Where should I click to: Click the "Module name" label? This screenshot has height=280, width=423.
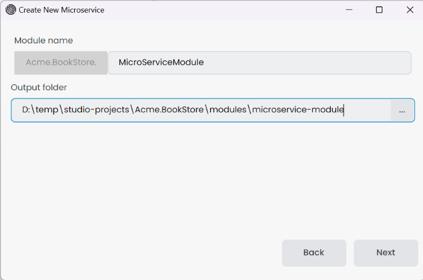click(x=44, y=40)
